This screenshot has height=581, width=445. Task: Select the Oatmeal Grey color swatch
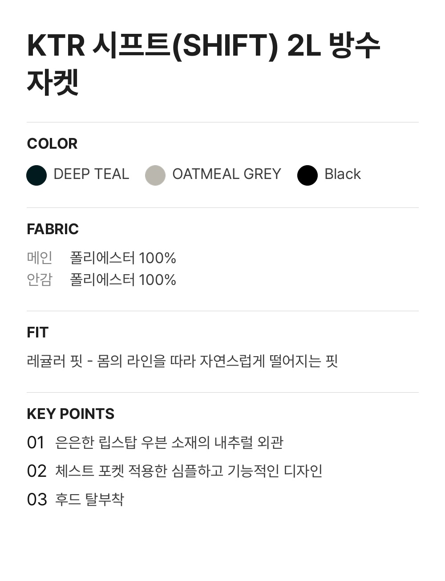click(x=155, y=175)
